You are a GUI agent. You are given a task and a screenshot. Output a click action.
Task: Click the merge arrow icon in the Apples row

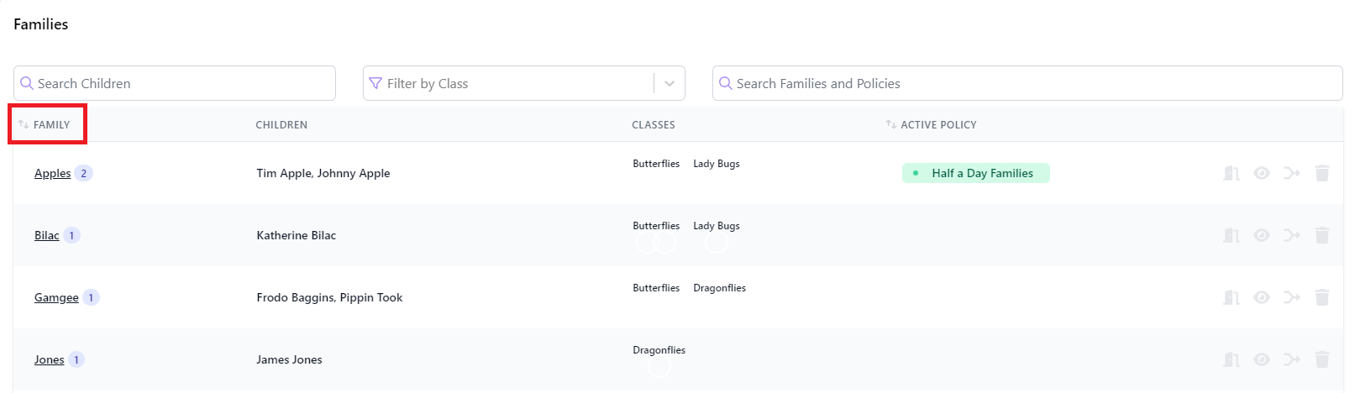pyautogui.click(x=1292, y=173)
